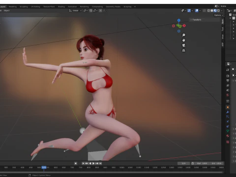The height and width of the screenshot is (177, 236).
Task: Open the snapping options dropdown
Action: tap(95, 11)
